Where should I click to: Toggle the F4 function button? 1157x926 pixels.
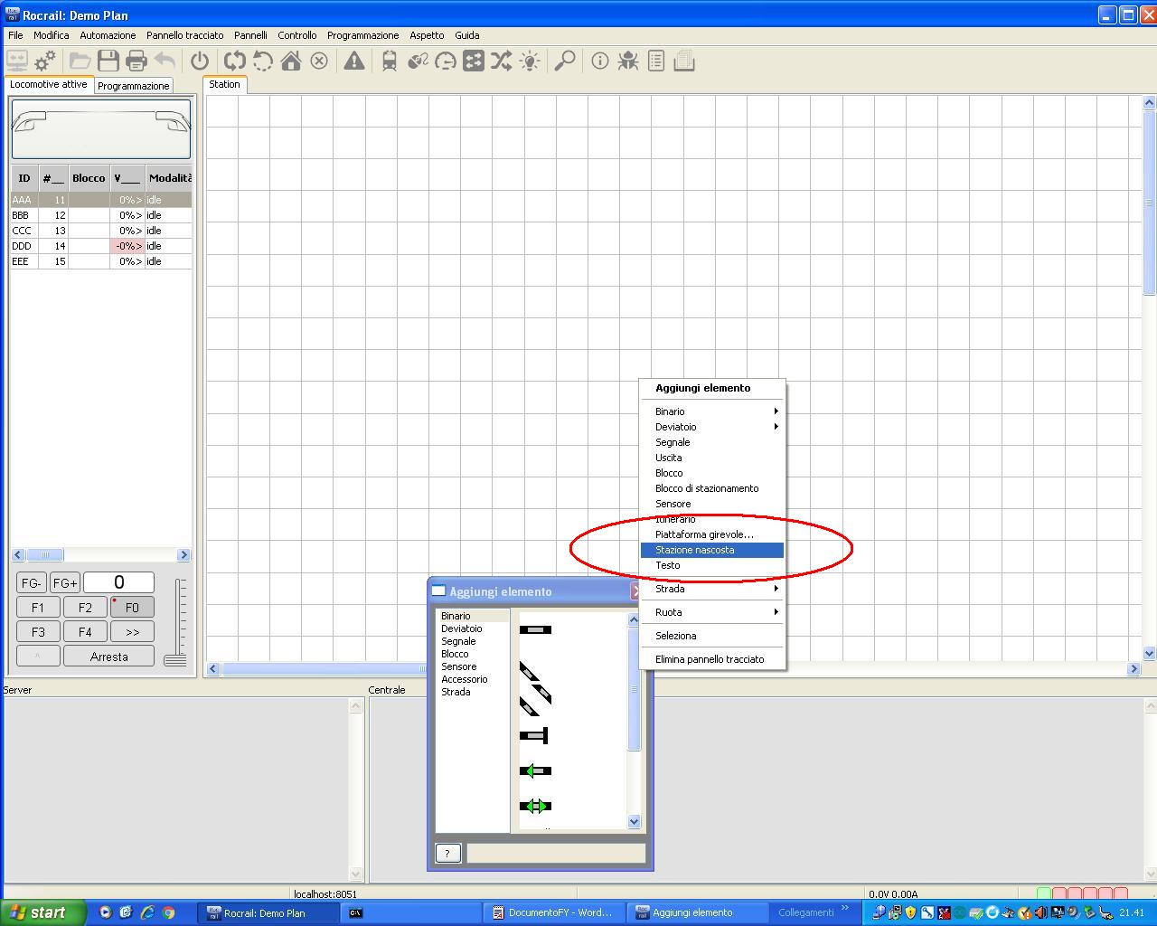click(85, 631)
